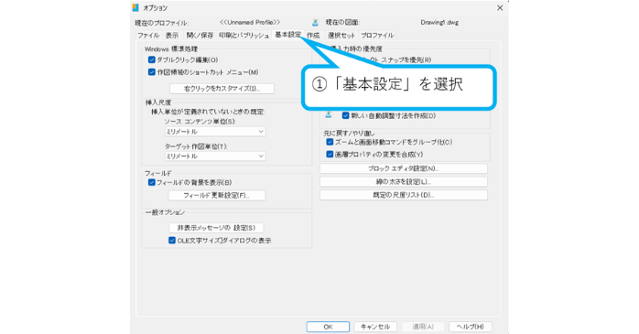
Task: Click the <<Unnamed Profile>> profile name
Action: pyautogui.click(x=250, y=22)
